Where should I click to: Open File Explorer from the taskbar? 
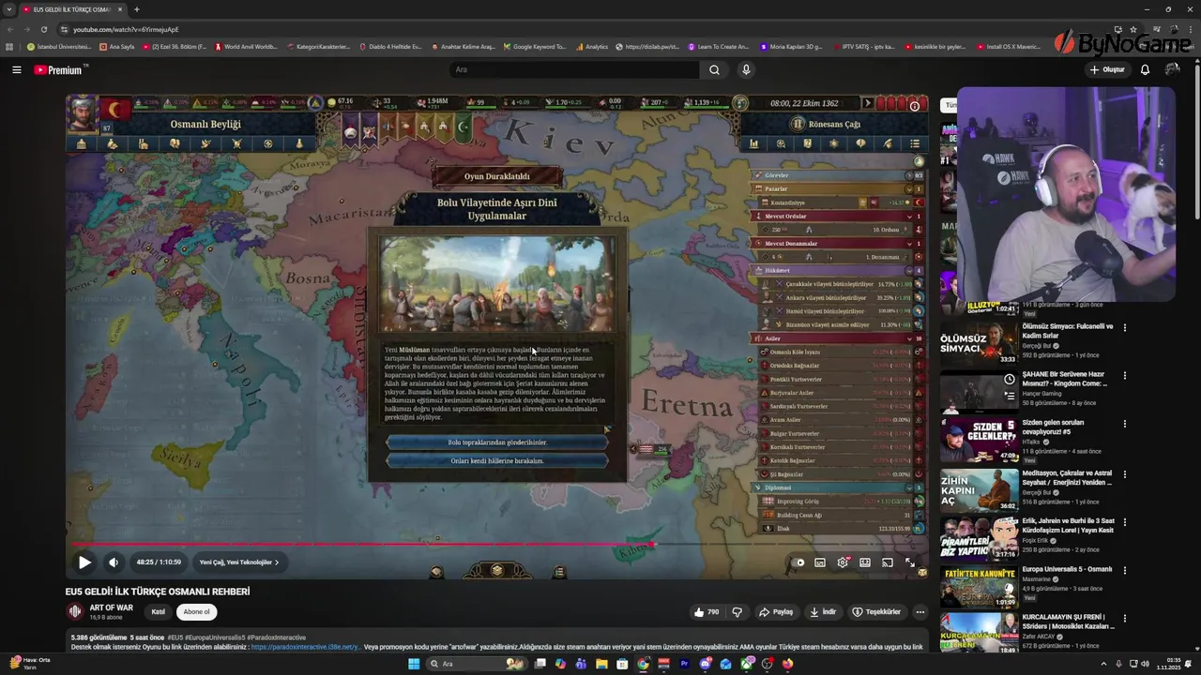[601, 664]
